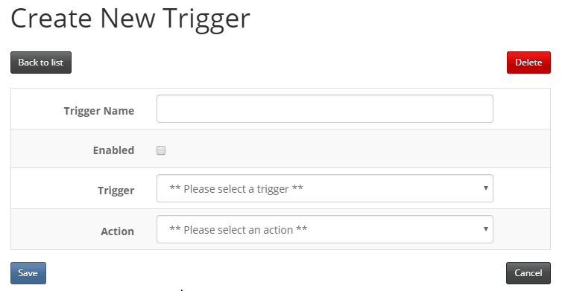The width and height of the screenshot is (565, 291).
Task: Click the 'Enabled' label text
Action: [113, 150]
